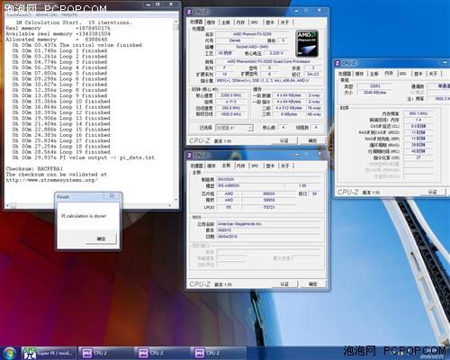This screenshot has width=450, height=360.
Task: Click the American Megatrends BIOS brand field
Action: coord(267,224)
